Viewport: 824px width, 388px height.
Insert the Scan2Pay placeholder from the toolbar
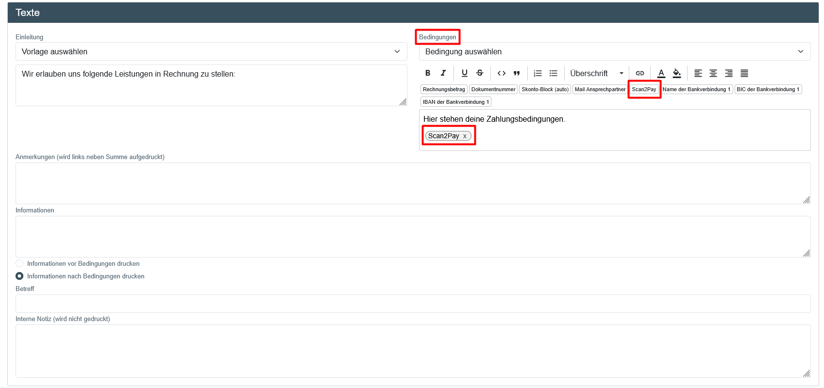point(644,89)
